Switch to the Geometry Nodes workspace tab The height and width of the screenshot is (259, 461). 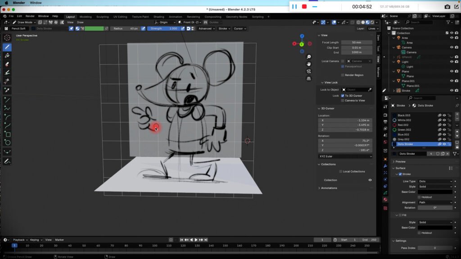click(236, 17)
